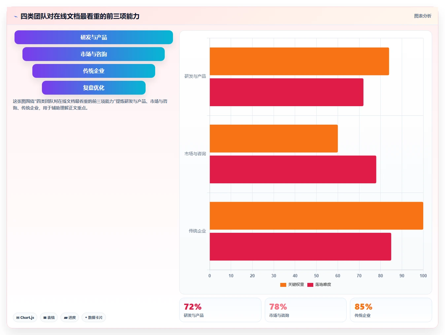445x335 pixels.
Task: Click the 数据卡片 tag chip
Action: (94, 318)
